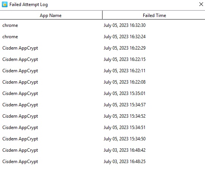This screenshot has height=196, width=205.
Task: Select the chrome entry at 16:32:30
Action: 102,25
